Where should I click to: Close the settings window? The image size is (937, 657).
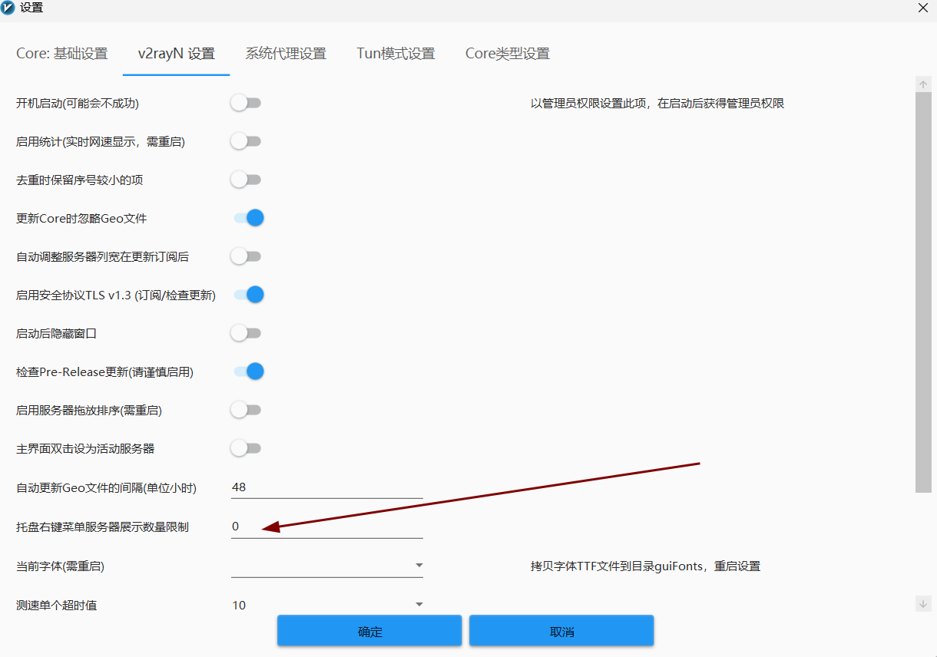(x=923, y=8)
